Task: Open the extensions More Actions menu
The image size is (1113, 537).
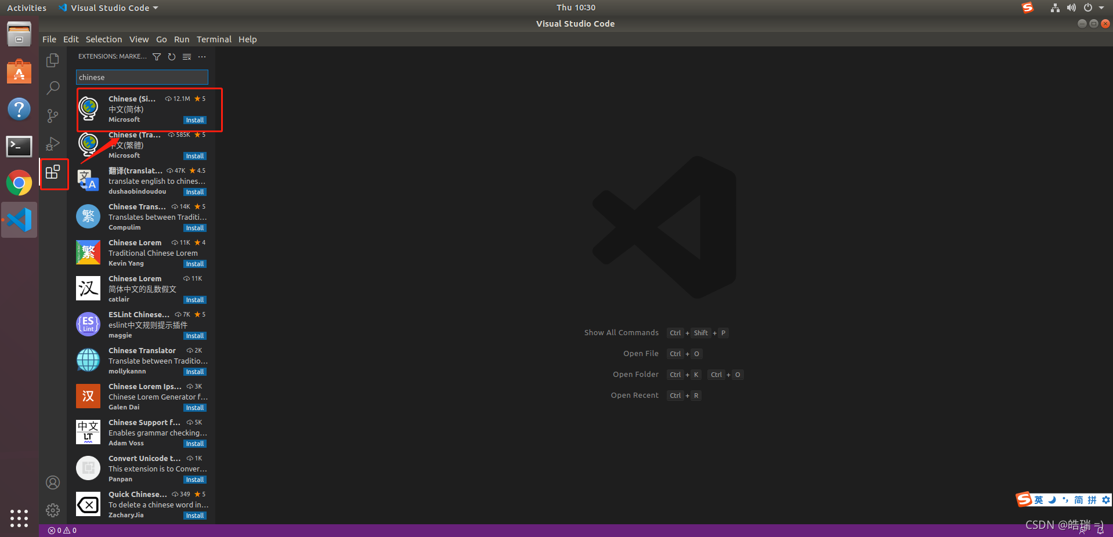Action: (x=202, y=57)
